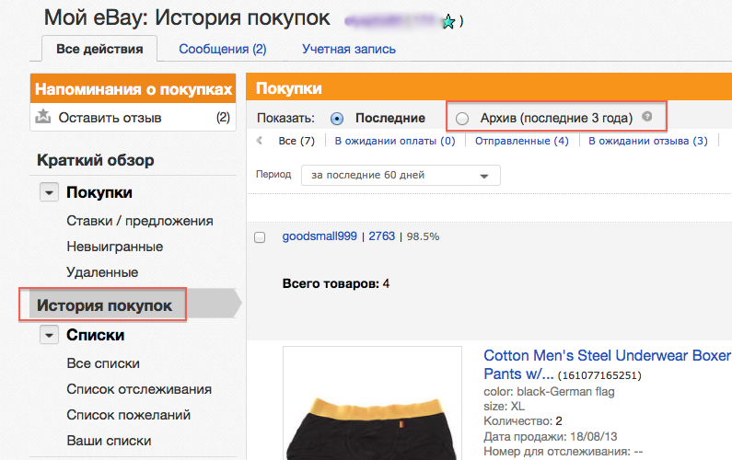
Task: Click the Списки sidebar heading
Action: tap(95, 335)
